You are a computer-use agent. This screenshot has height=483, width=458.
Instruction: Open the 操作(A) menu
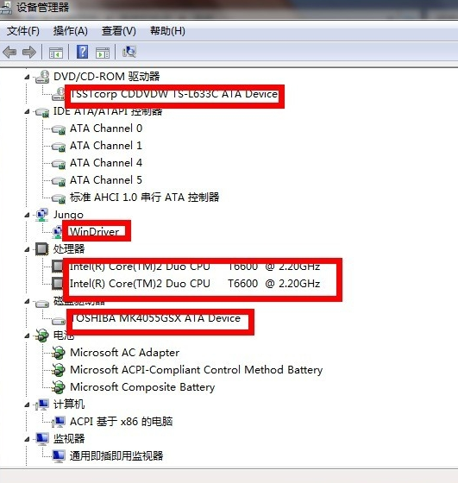tap(71, 31)
